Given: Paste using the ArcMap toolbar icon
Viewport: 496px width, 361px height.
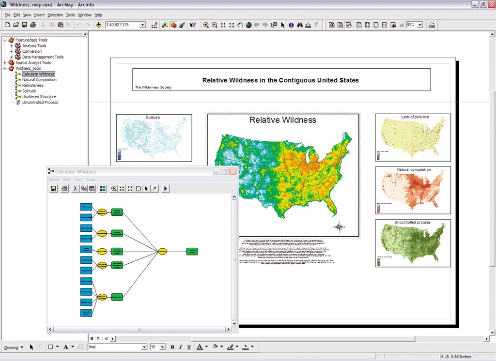Looking at the screenshot, I should (x=61, y=25).
